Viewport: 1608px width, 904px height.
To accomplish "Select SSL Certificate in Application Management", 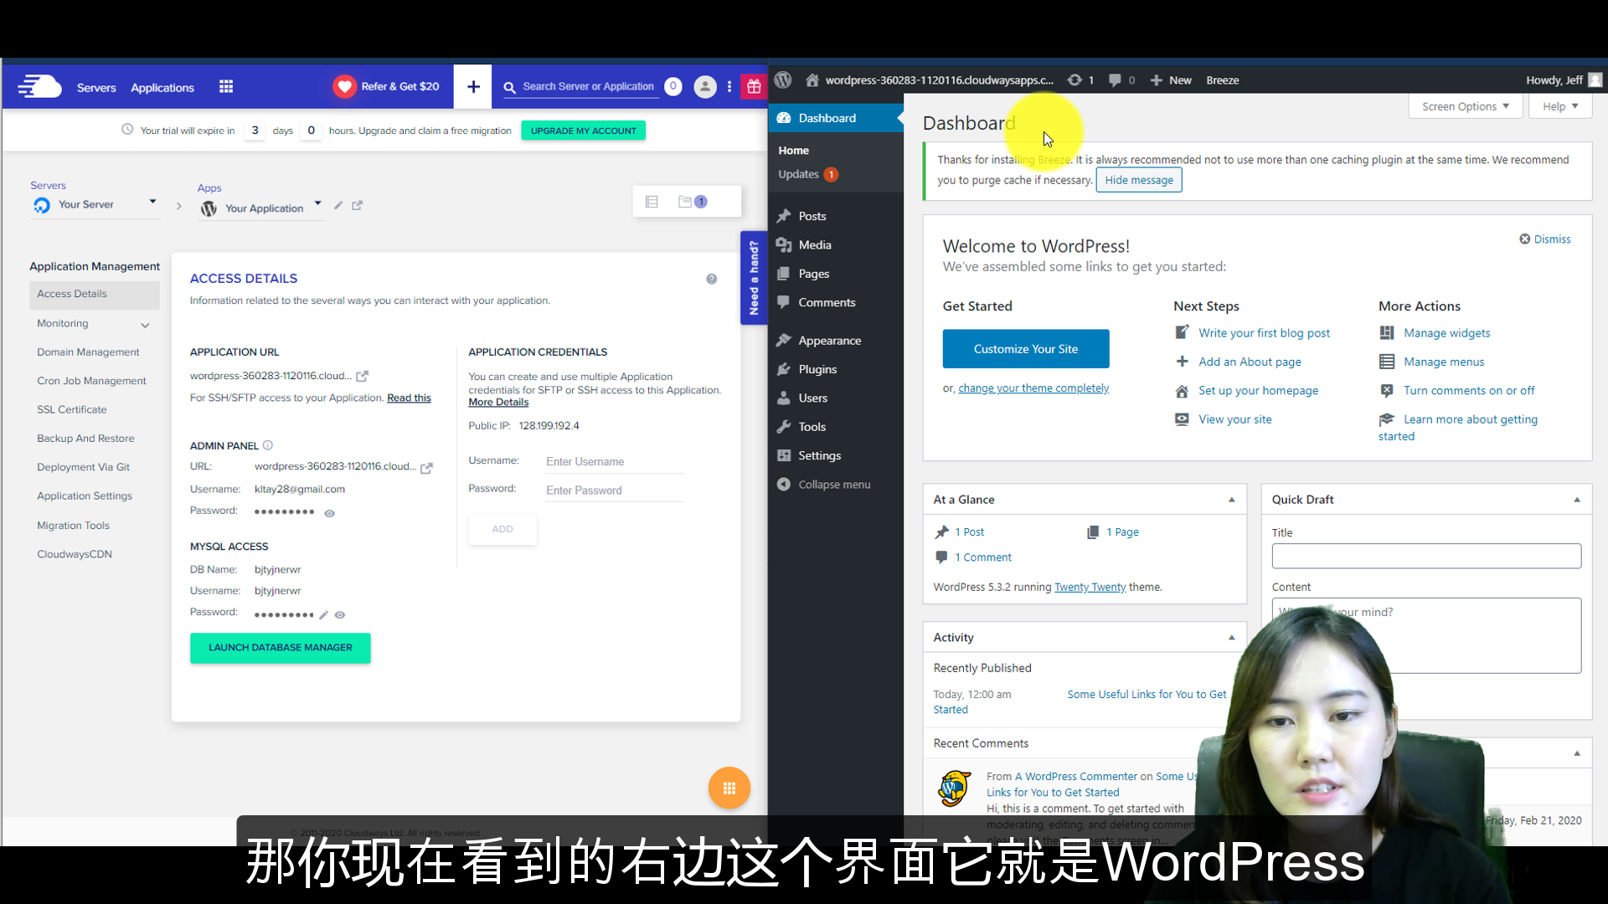I will [72, 409].
